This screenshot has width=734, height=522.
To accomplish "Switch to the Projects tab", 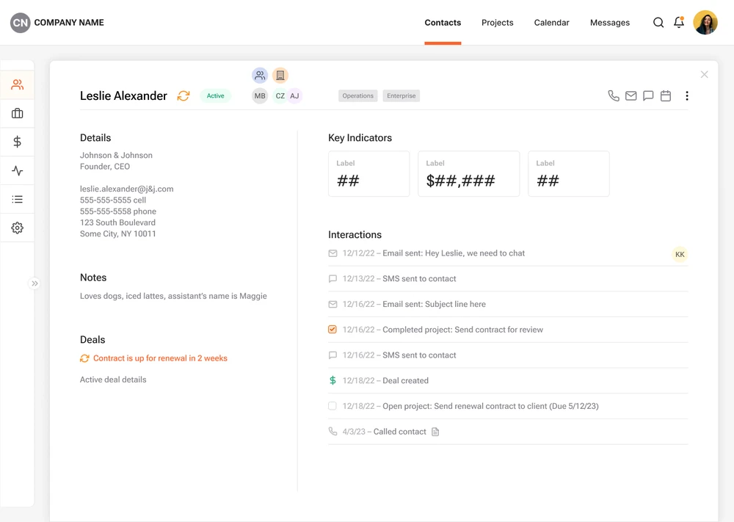I will pos(497,22).
